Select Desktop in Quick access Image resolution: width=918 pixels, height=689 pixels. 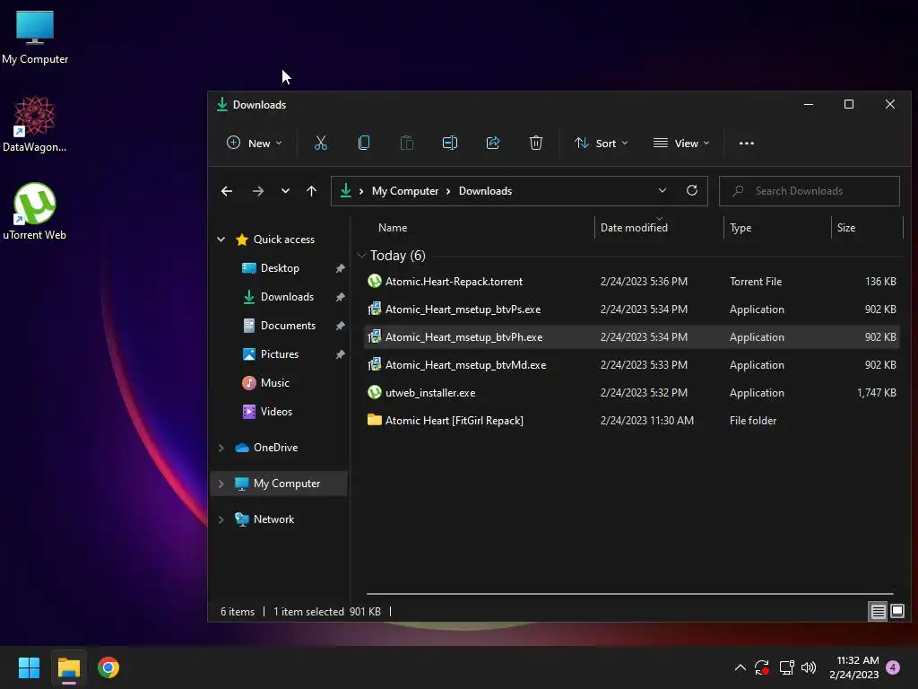[280, 267]
